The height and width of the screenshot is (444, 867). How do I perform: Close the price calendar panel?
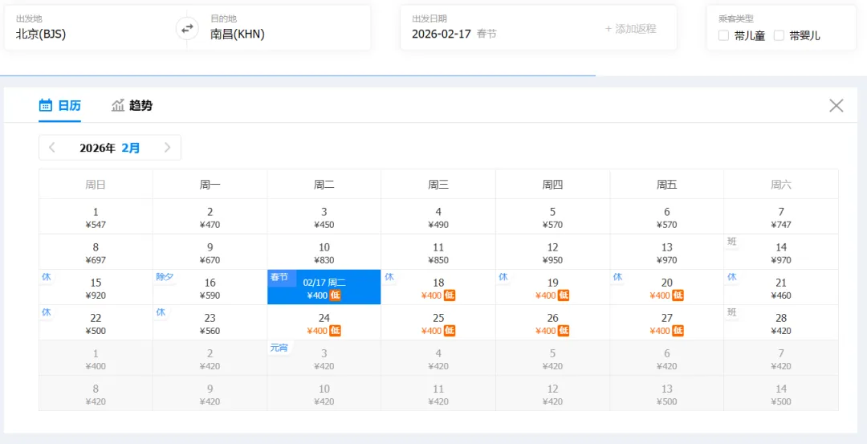(x=836, y=106)
